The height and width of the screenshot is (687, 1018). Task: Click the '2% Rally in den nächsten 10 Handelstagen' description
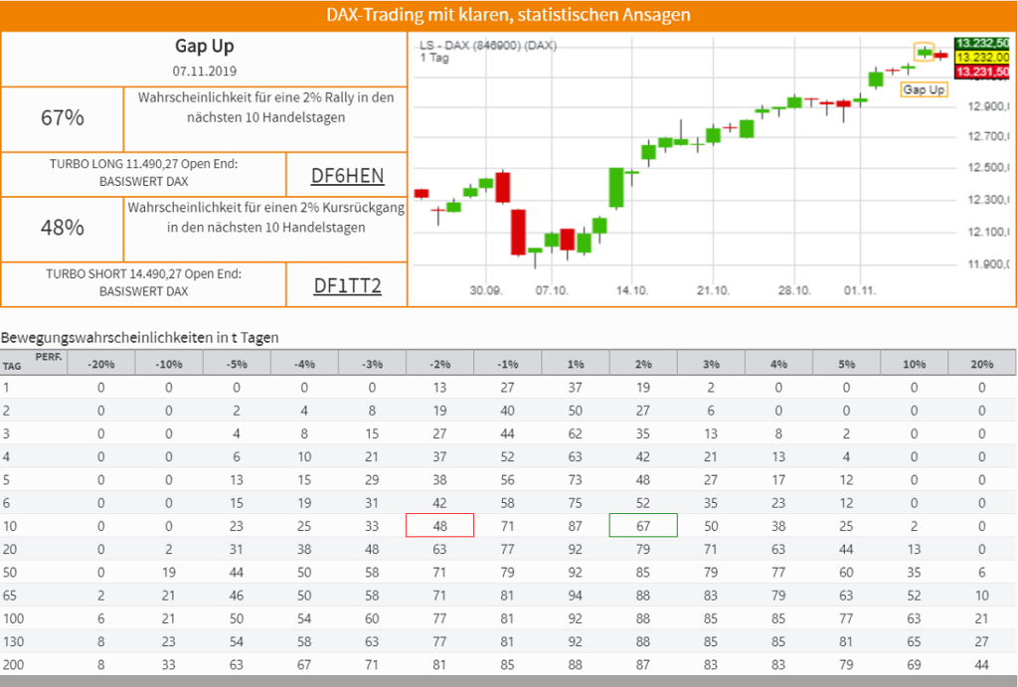point(266,107)
